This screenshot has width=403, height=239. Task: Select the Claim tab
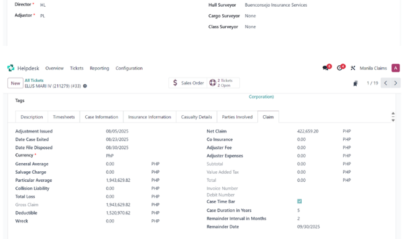click(268, 117)
